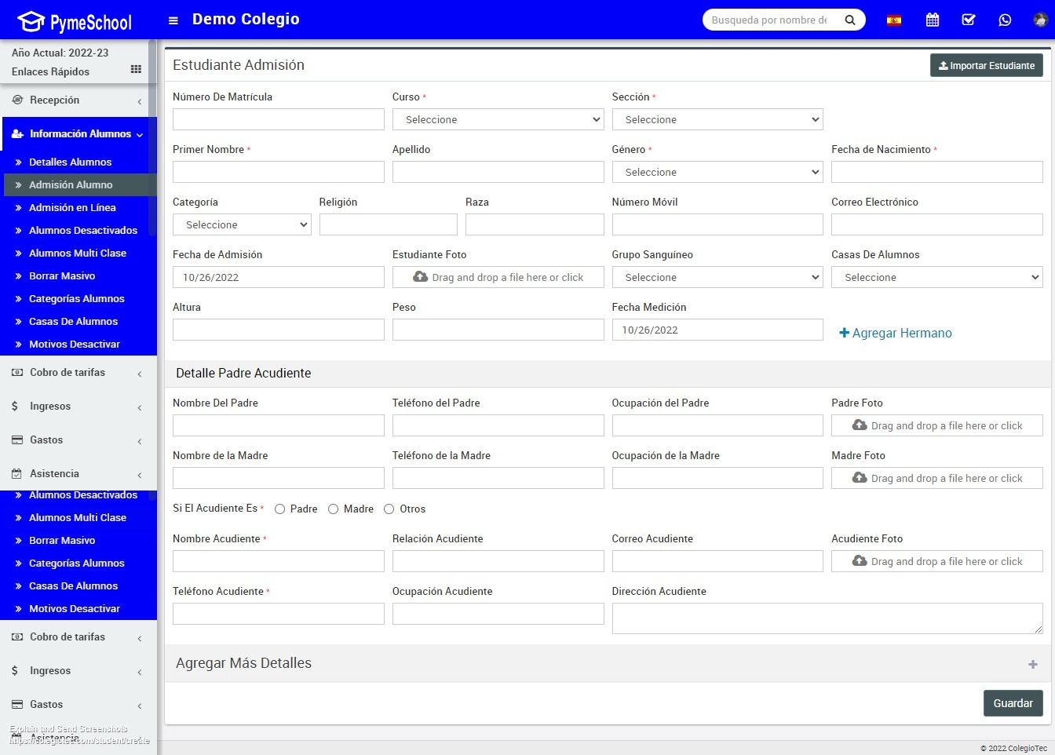Select the Padre radio button
Image resolution: width=1055 pixels, height=755 pixels.
coord(280,509)
